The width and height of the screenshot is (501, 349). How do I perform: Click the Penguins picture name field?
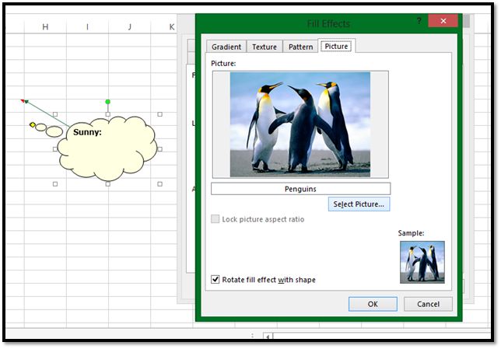tap(300, 189)
